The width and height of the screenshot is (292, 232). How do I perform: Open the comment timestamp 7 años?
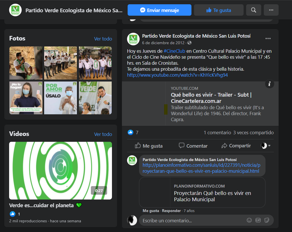point(189,211)
